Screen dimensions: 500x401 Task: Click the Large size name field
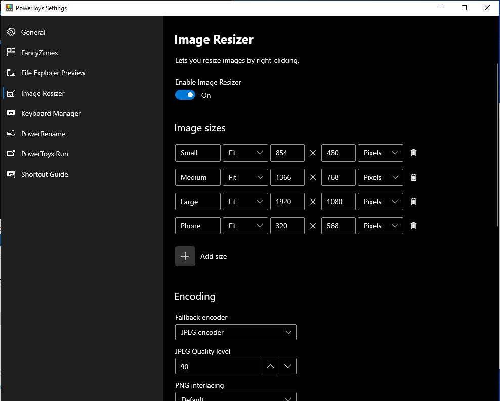(x=198, y=202)
